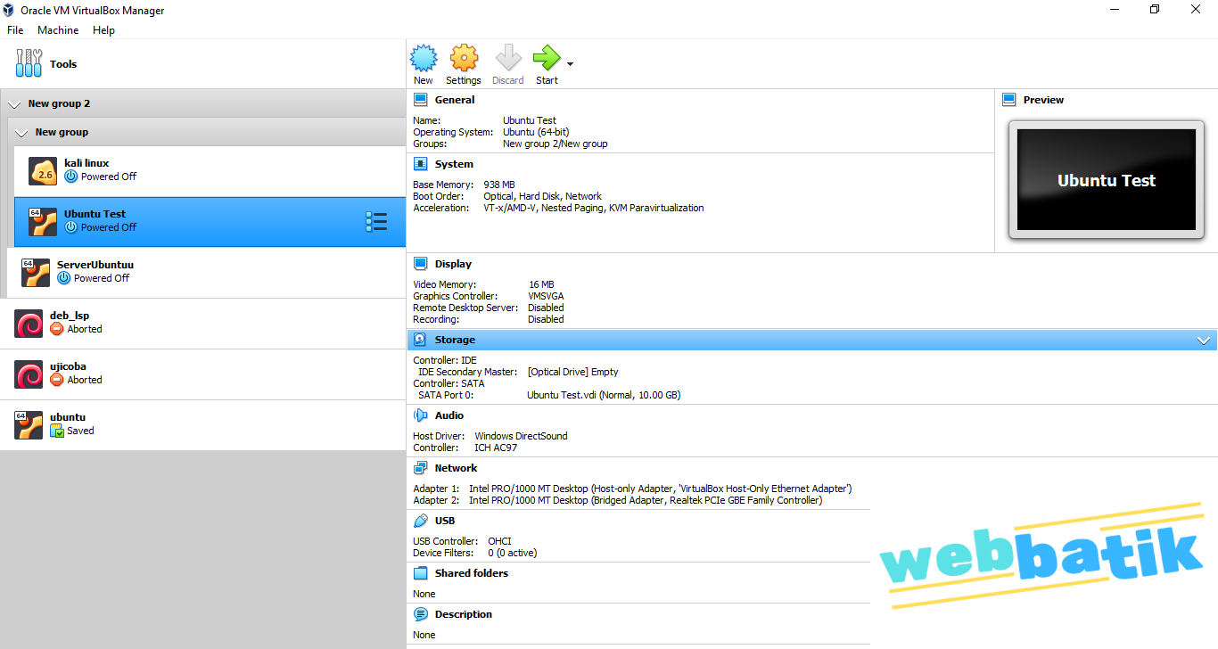
Task: Click the USB section plug icon
Action: [x=421, y=521]
